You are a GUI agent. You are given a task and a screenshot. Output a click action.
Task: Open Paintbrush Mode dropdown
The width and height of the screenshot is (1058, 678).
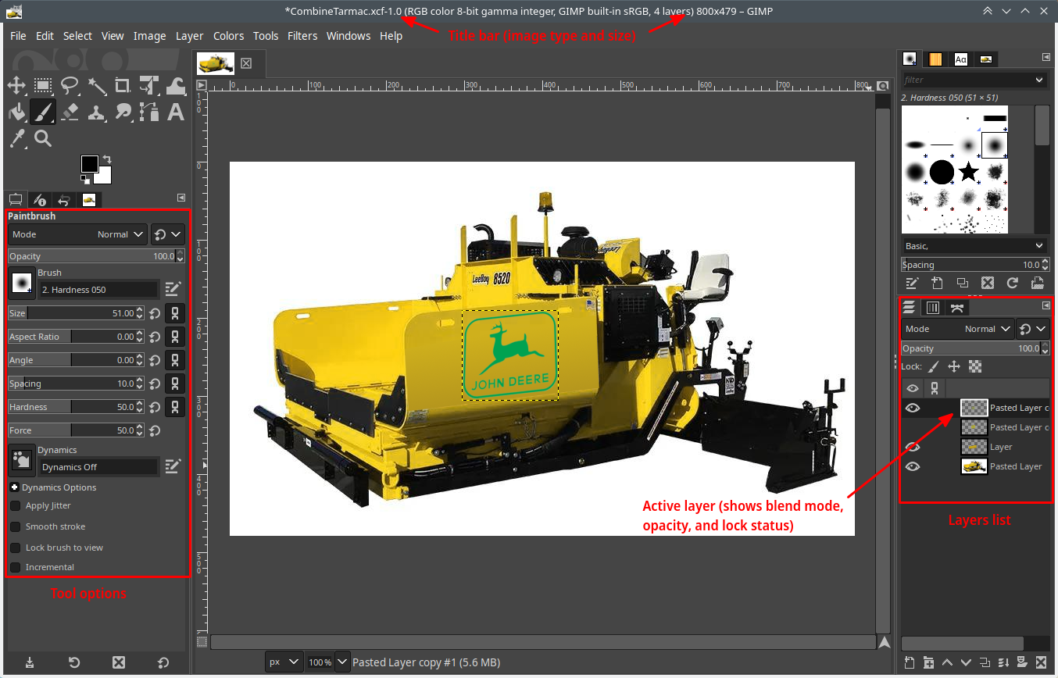coord(77,234)
